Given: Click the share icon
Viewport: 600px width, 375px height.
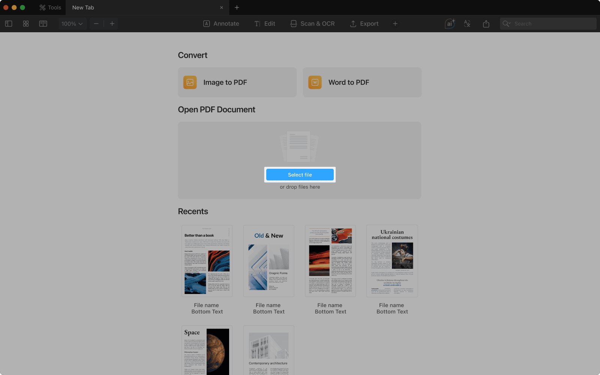Looking at the screenshot, I should [486, 24].
